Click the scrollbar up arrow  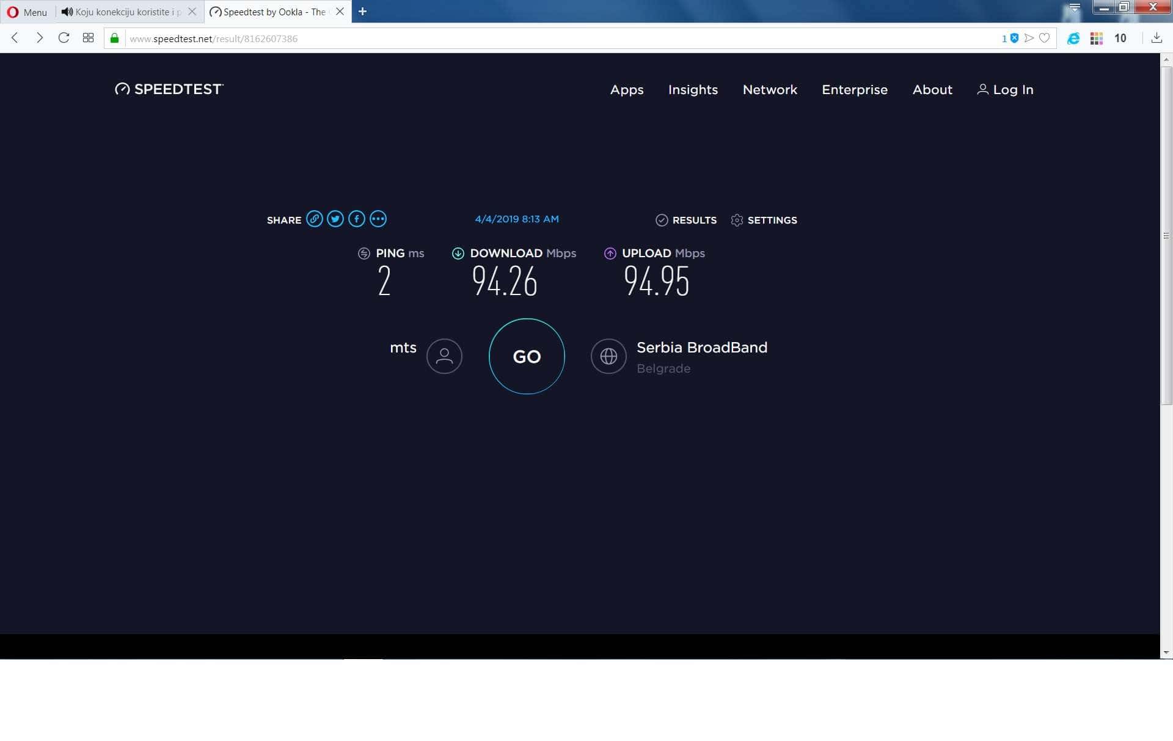[x=1166, y=59]
